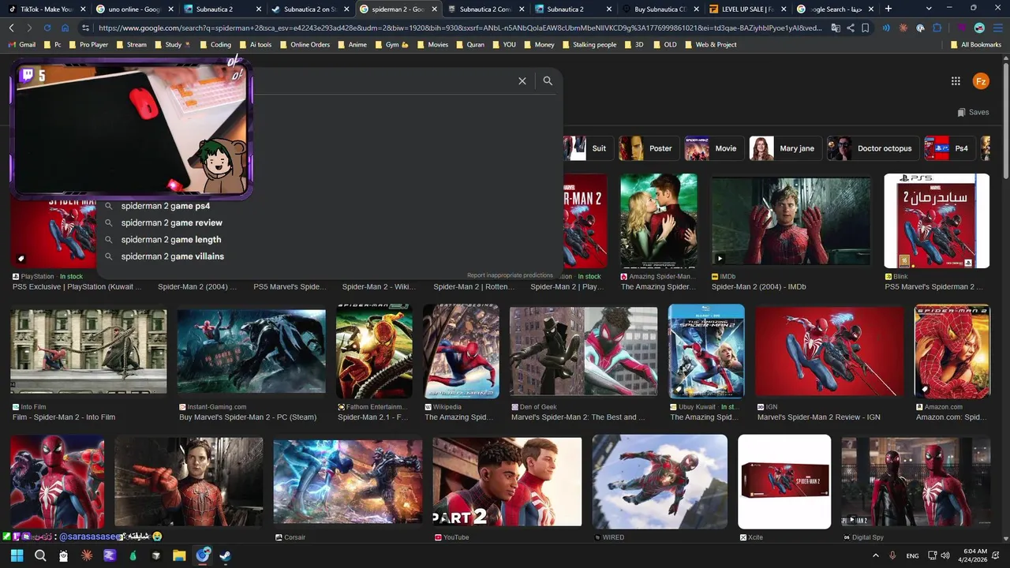Open Ai tools bookmarks folder
Image resolution: width=1010 pixels, height=568 pixels.
click(255, 45)
